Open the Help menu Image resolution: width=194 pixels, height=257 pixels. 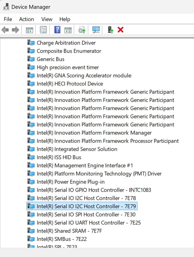[x=65, y=19]
